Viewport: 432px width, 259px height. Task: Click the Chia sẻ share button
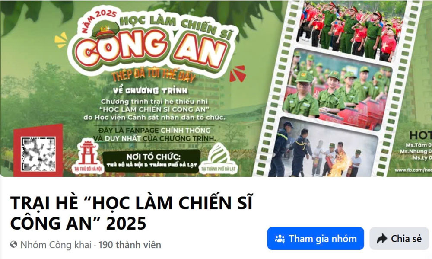click(x=399, y=239)
